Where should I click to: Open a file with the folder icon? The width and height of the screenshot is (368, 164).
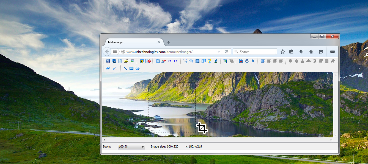126,61
